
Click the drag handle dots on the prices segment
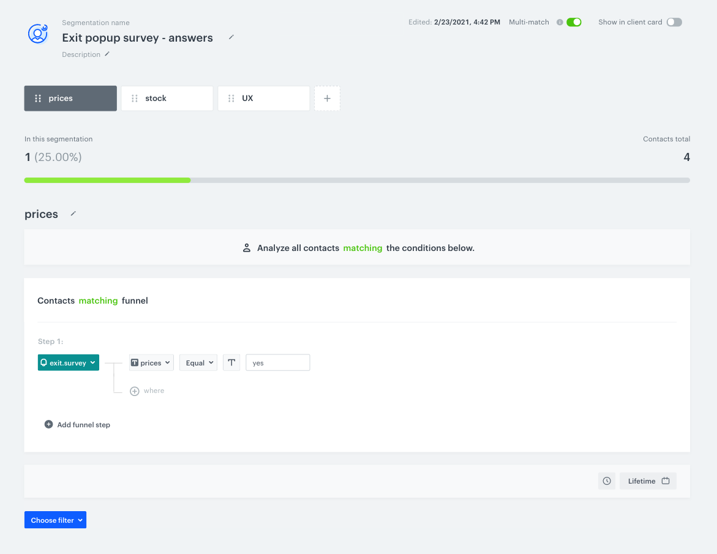(x=38, y=98)
